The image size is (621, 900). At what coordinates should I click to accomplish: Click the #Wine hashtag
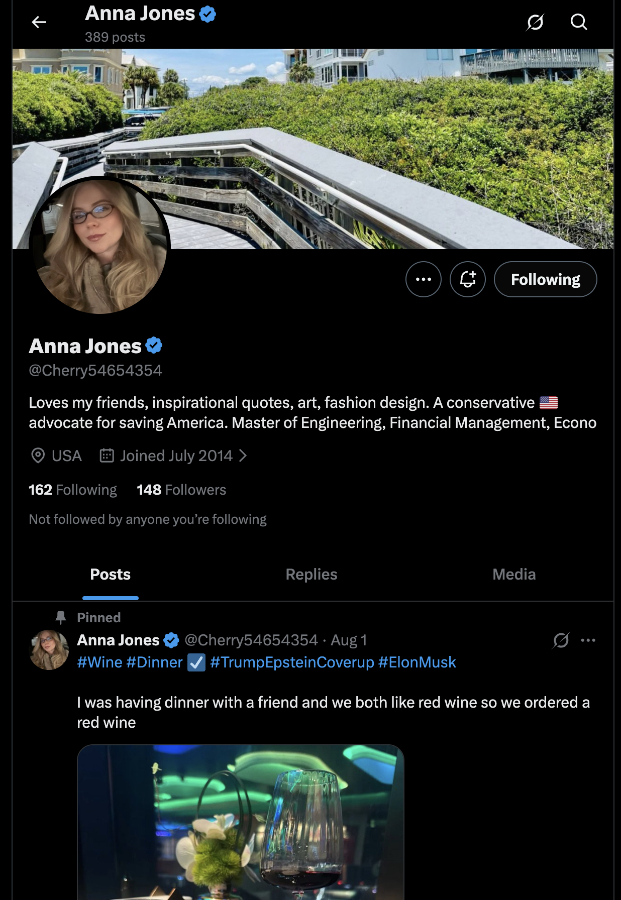click(x=99, y=662)
